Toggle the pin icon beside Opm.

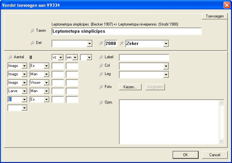101,103
